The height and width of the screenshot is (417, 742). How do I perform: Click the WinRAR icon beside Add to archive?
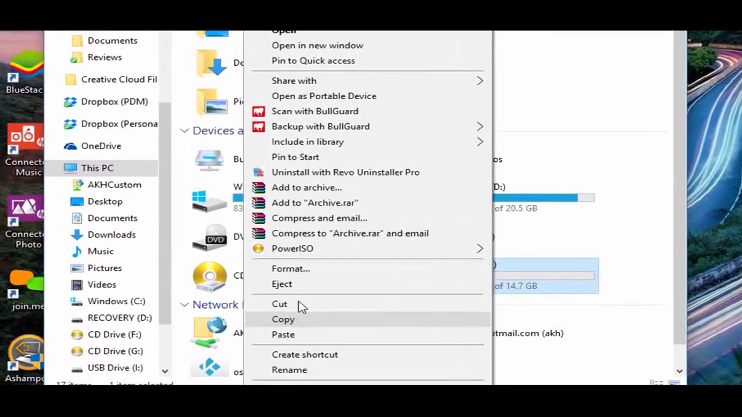[x=259, y=188]
